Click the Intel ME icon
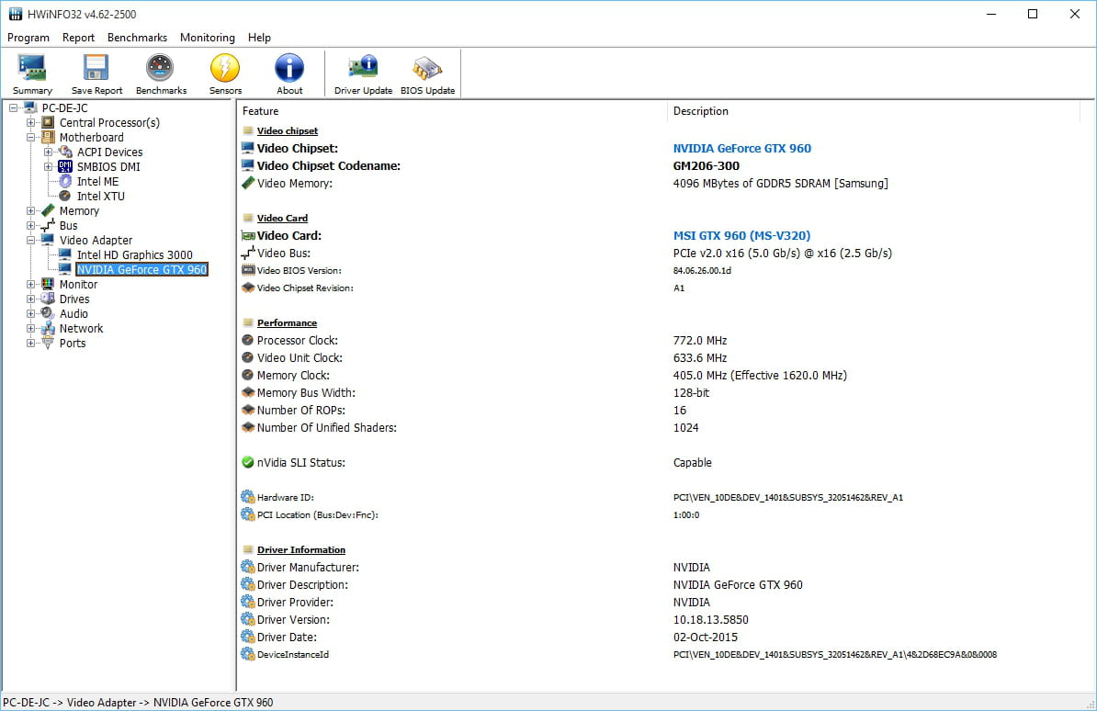The image size is (1097, 711). click(x=65, y=181)
